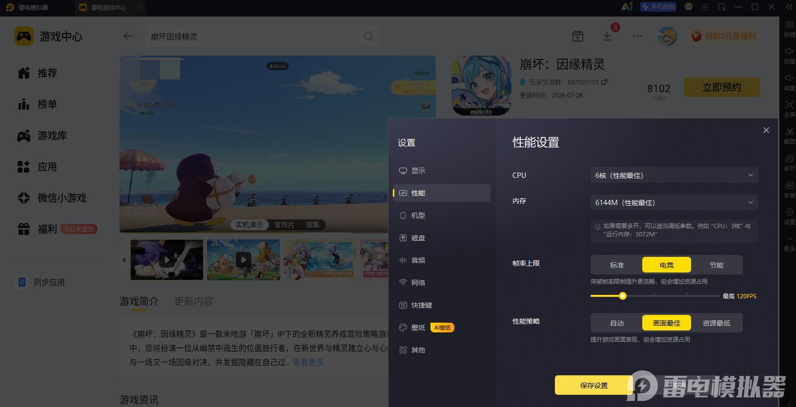Go back using the arrow beside search
Image resolution: width=796 pixels, height=407 pixels.
(x=128, y=36)
